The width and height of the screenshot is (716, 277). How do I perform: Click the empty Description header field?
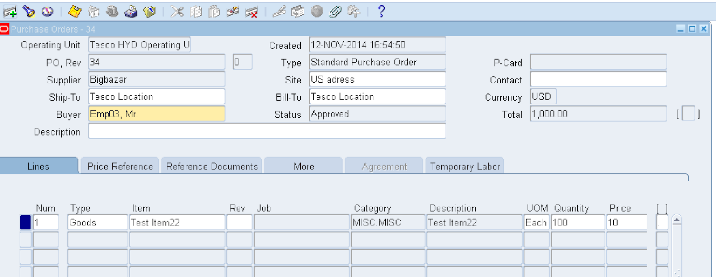click(267, 131)
